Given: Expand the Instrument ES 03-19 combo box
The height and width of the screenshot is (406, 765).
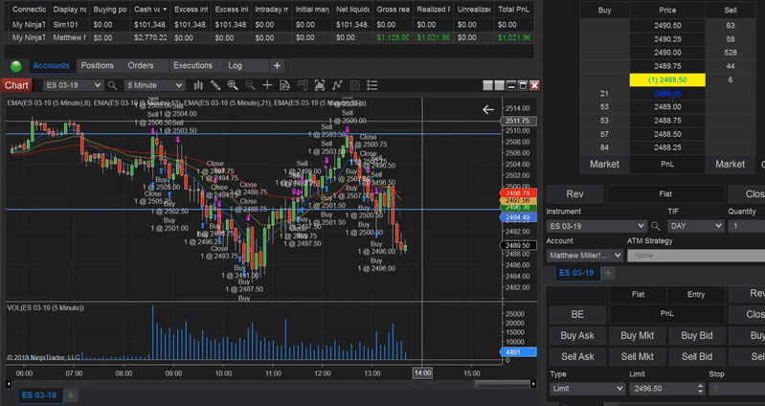Looking at the screenshot, I should pyautogui.click(x=596, y=226).
